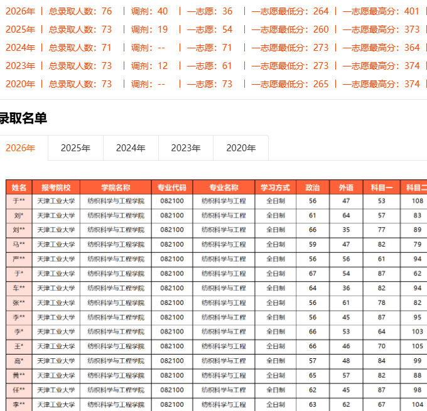Click the 2026年 statistics row label
Screen dimensions: 427x411
click(21, 11)
